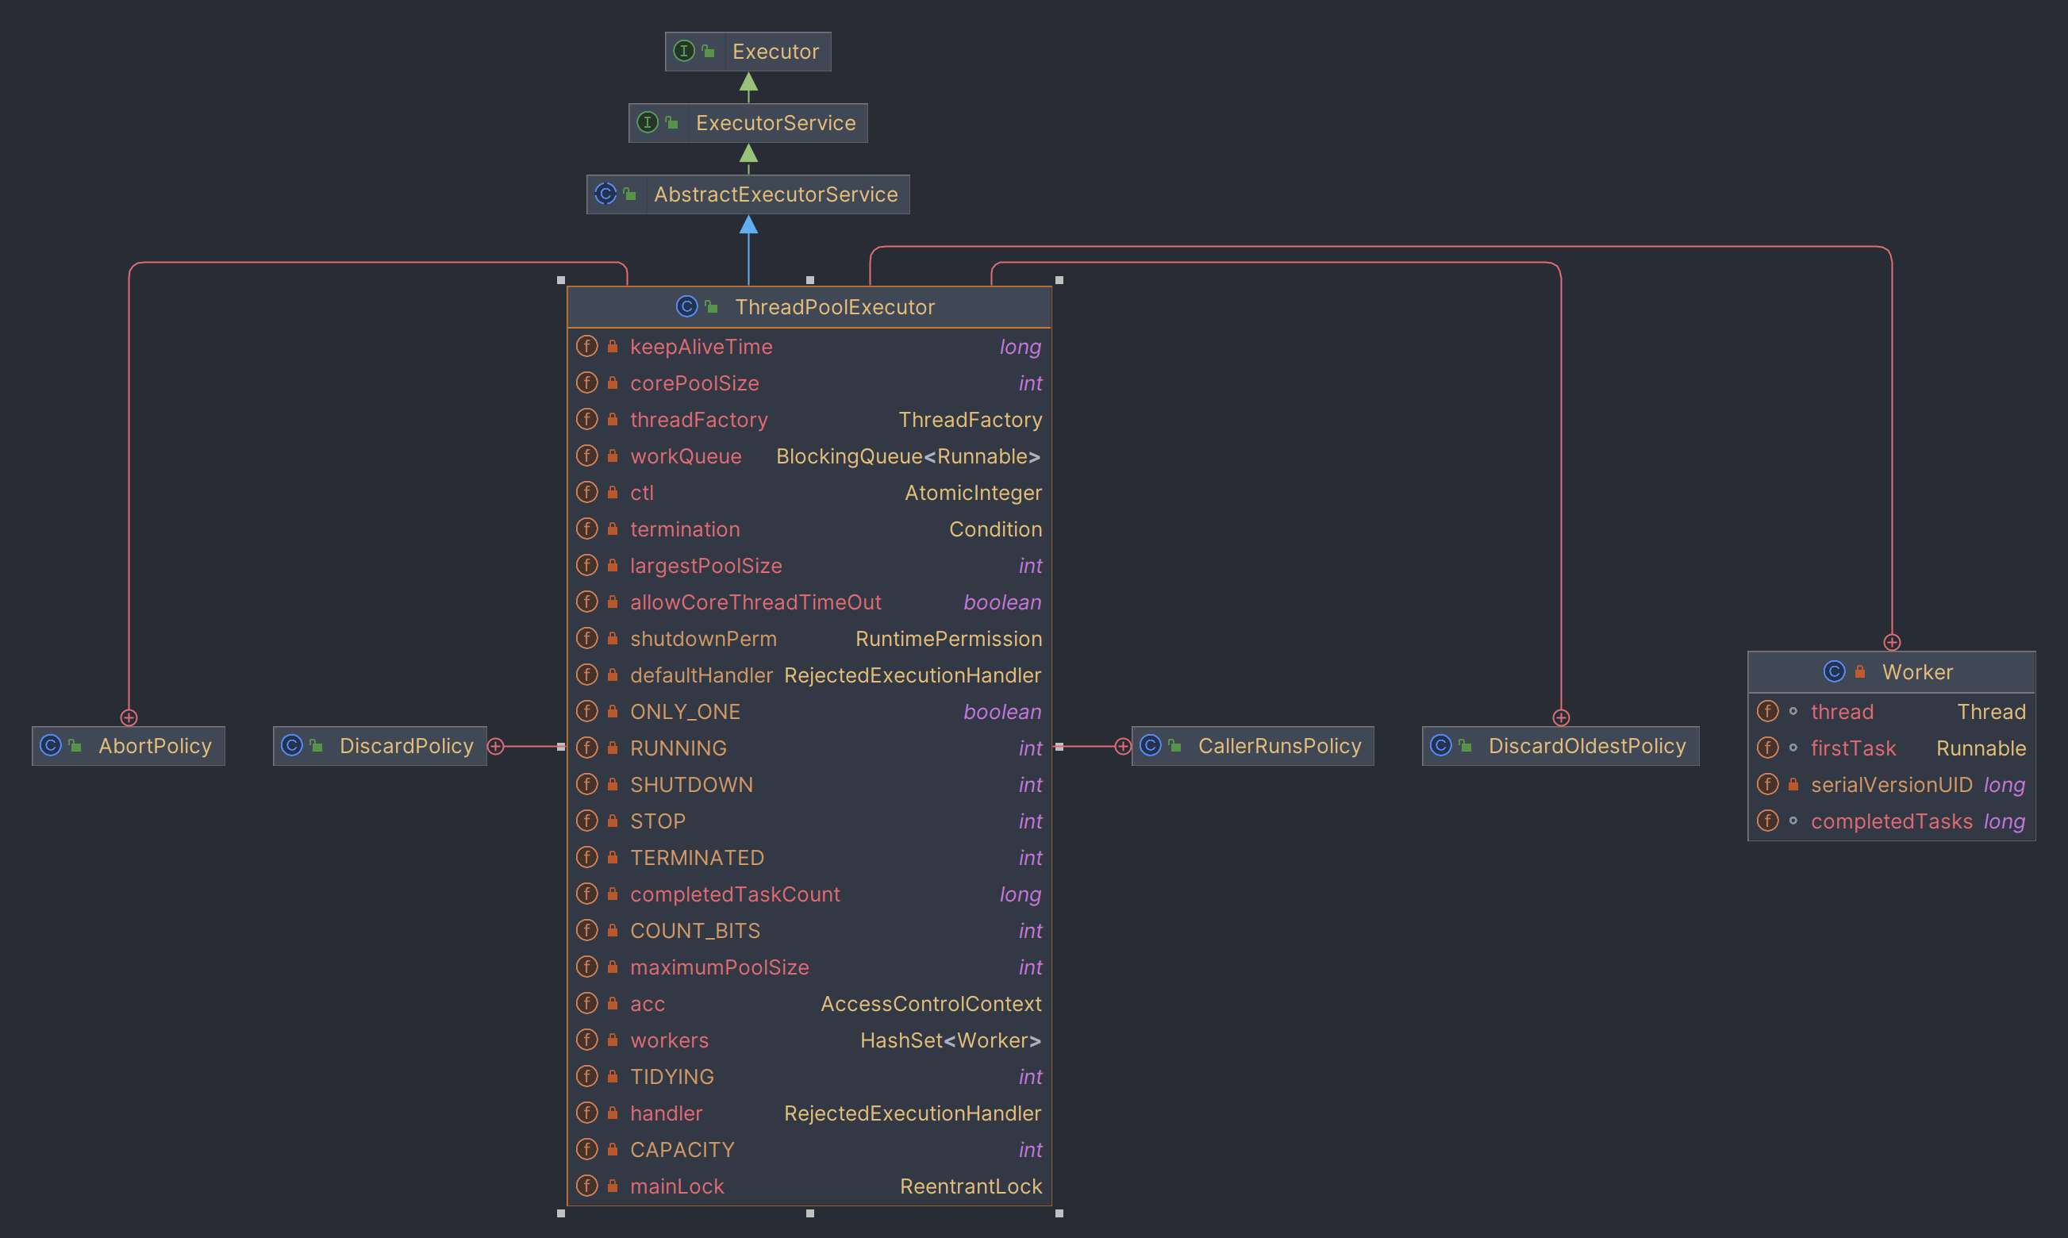Click the AbortPolicy class icon

pyautogui.click(x=51, y=745)
